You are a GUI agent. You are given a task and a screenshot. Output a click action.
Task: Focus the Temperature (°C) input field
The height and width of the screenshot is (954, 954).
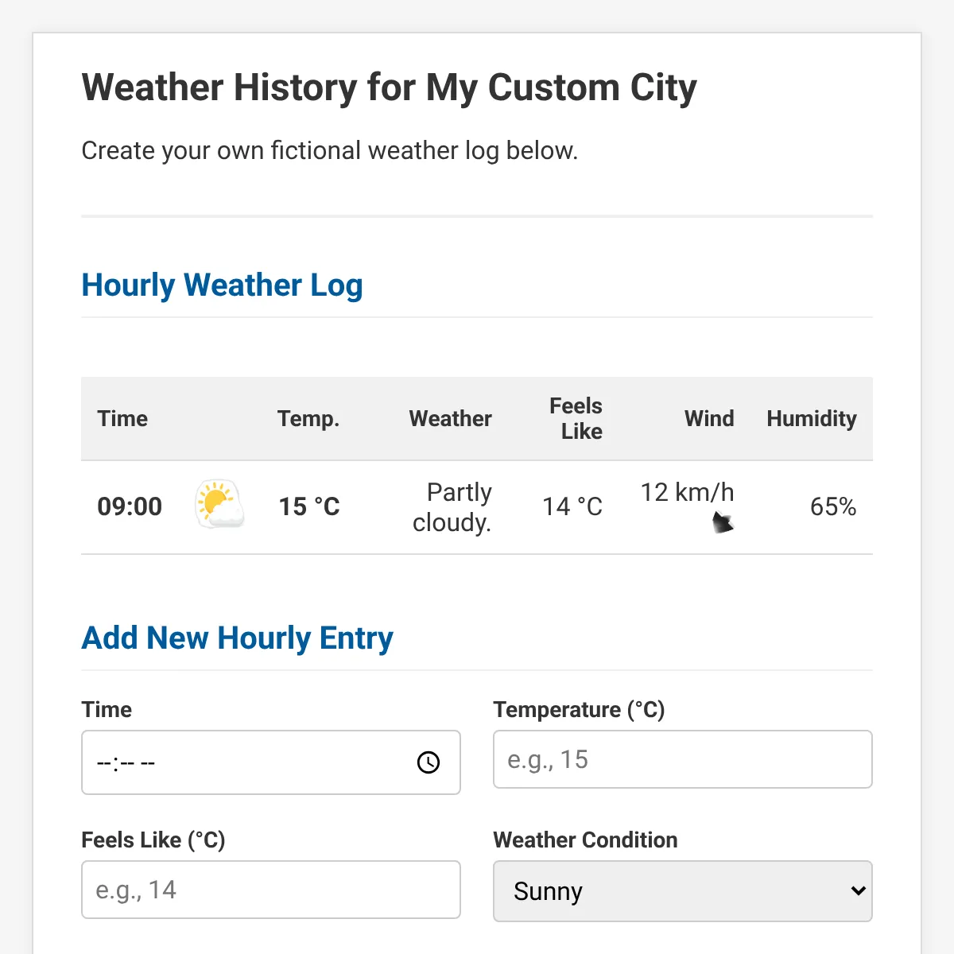(682, 759)
